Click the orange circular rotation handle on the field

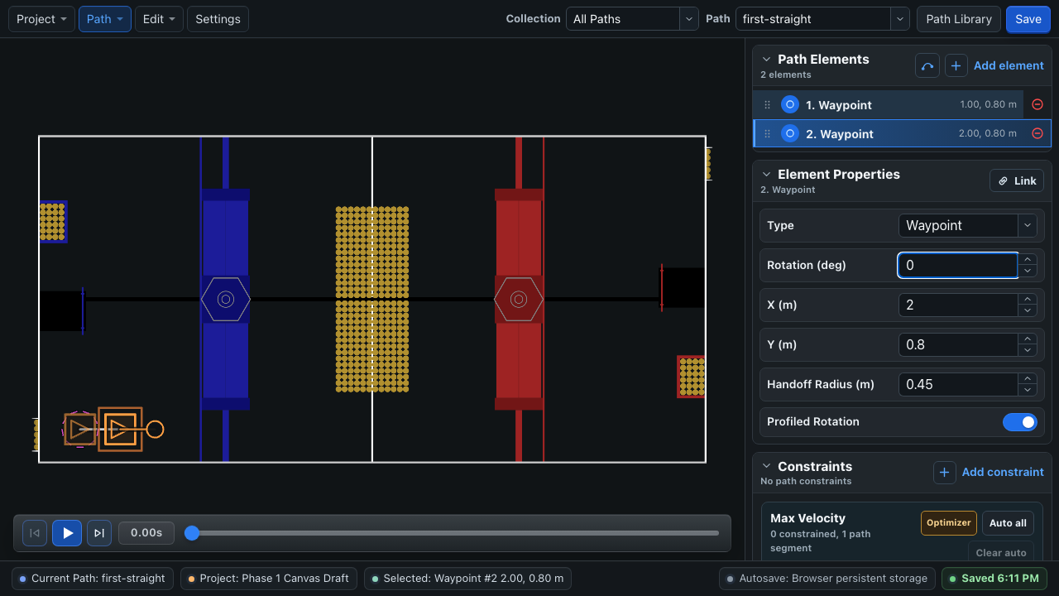point(155,430)
